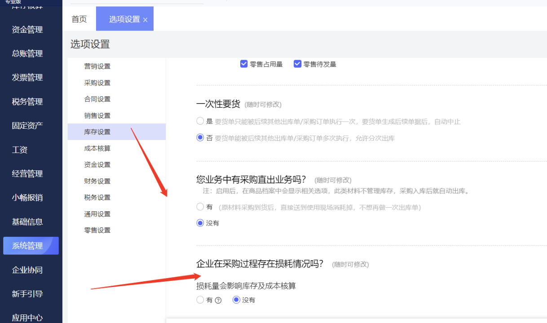547x323 pixels.
Task: Go to 总账管理 in the sidebar
Action: click(x=27, y=53)
